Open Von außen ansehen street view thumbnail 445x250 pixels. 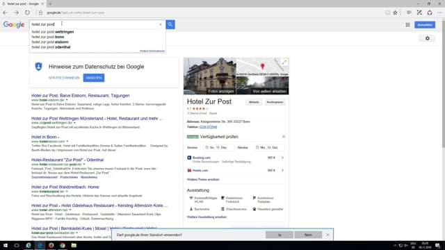263,85
